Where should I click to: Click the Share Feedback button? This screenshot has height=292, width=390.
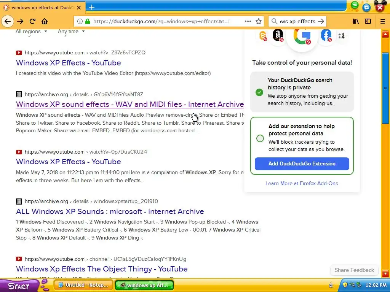coord(354,270)
